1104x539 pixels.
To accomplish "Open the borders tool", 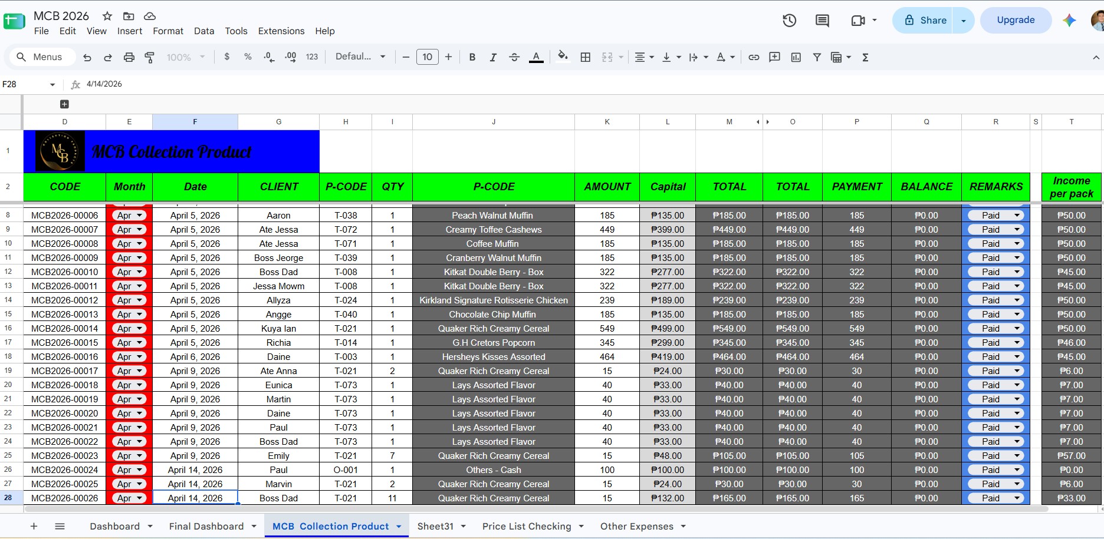I will click(585, 57).
